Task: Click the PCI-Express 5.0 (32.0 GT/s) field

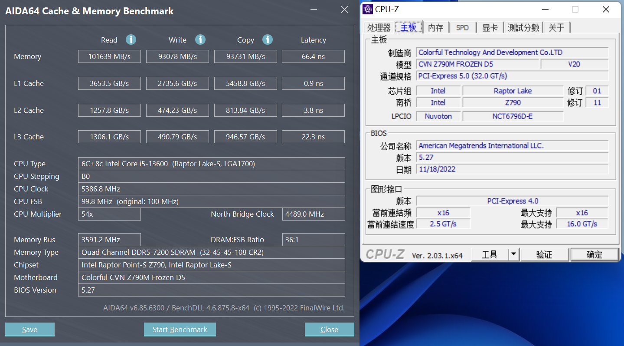Action: (513, 76)
